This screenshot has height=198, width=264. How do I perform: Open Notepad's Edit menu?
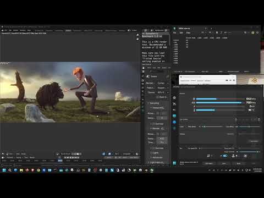(181, 33)
